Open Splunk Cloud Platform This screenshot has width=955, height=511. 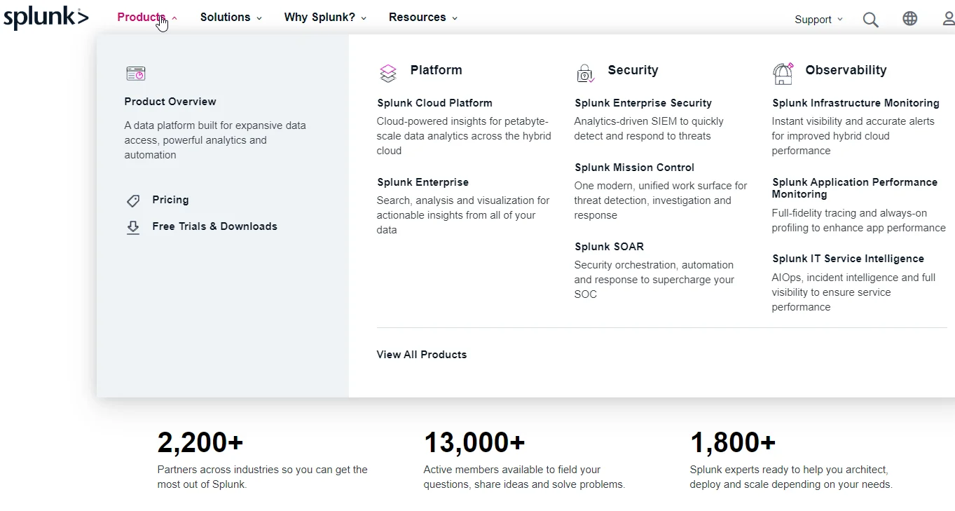(434, 103)
